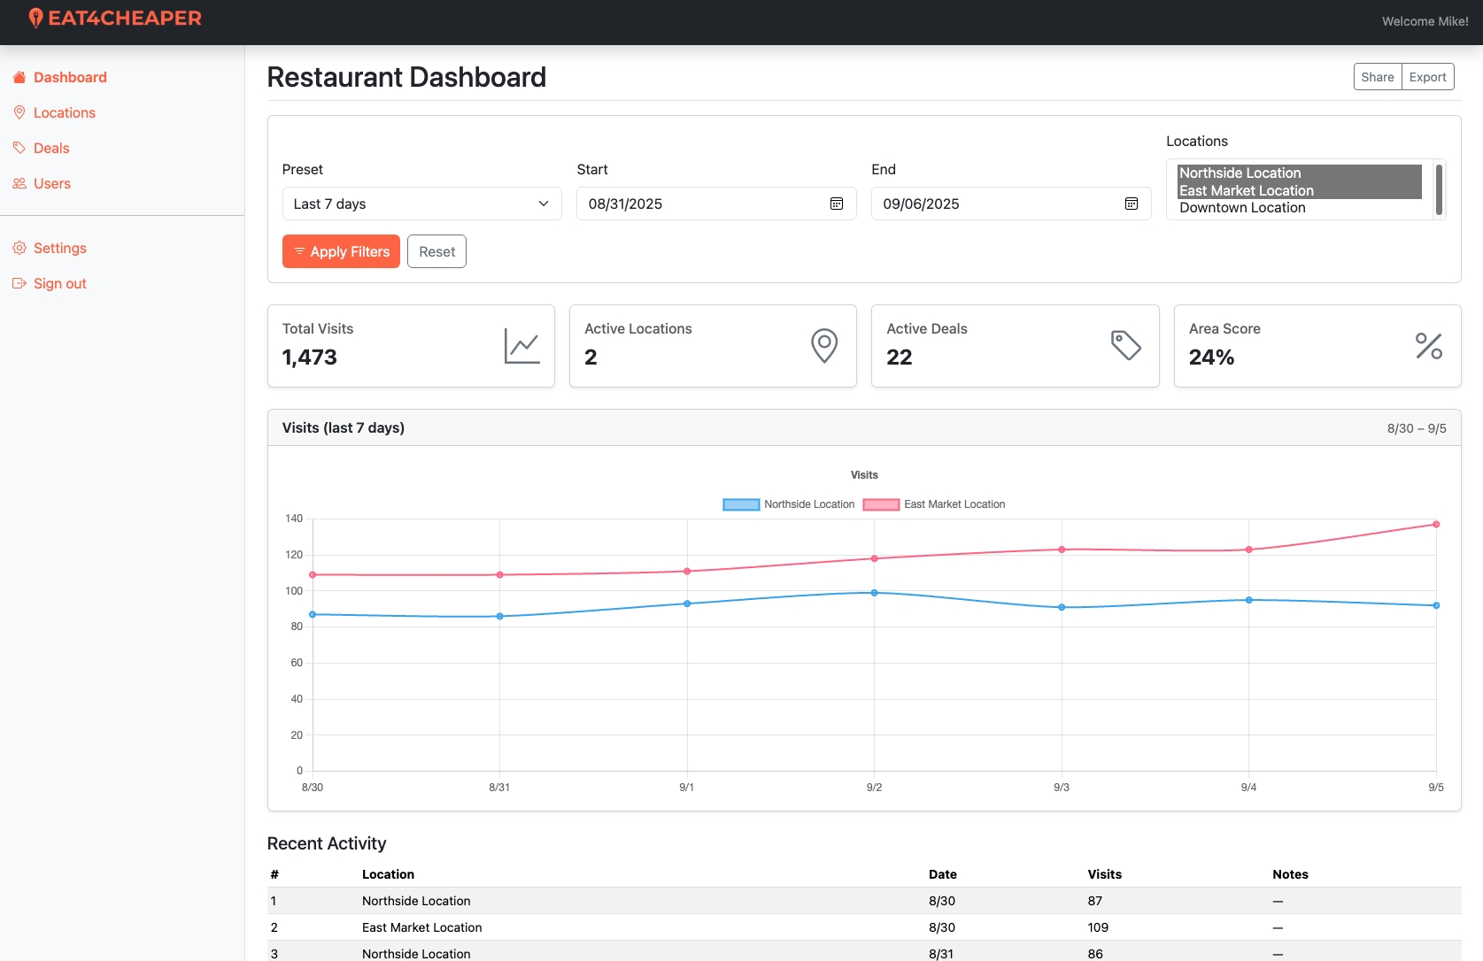Click the Export button
Screen dimensions: 1483x961
(1427, 78)
